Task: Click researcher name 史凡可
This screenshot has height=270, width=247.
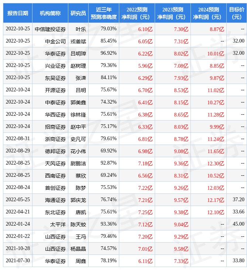Action: coord(78,139)
